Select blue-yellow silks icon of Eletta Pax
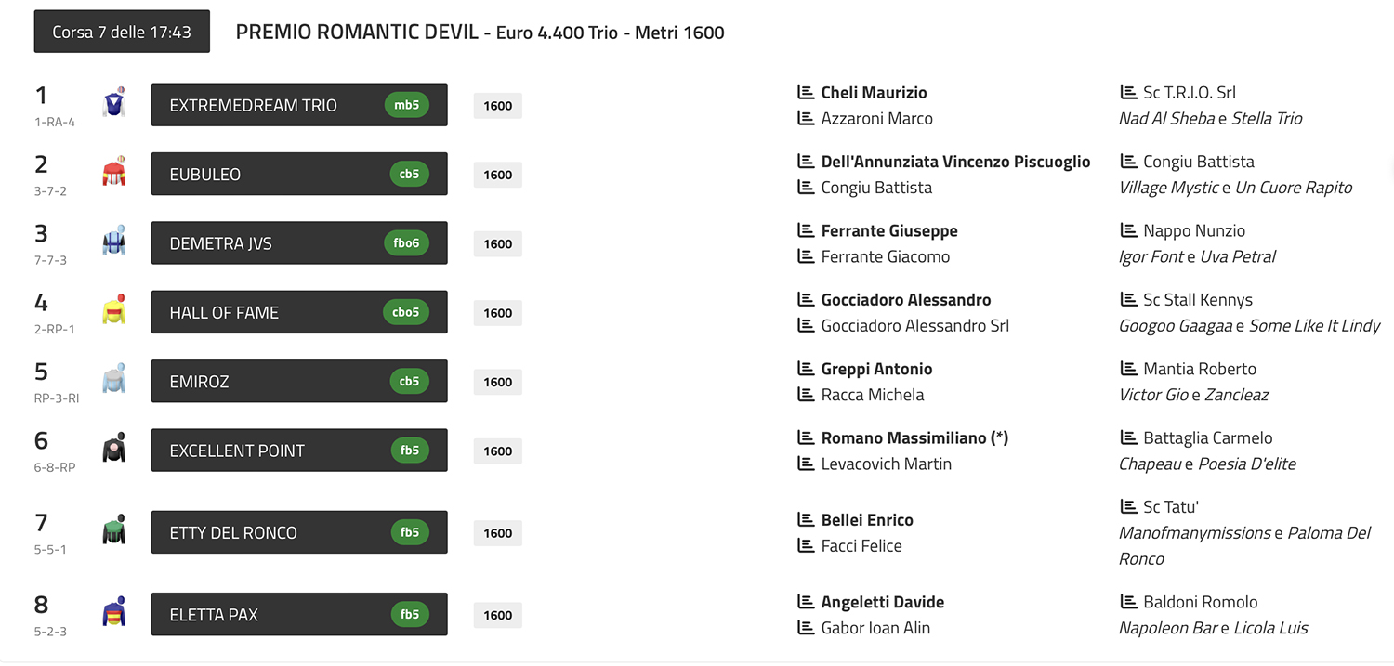The width and height of the screenshot is (1394, 666). (x=114, y=612)
